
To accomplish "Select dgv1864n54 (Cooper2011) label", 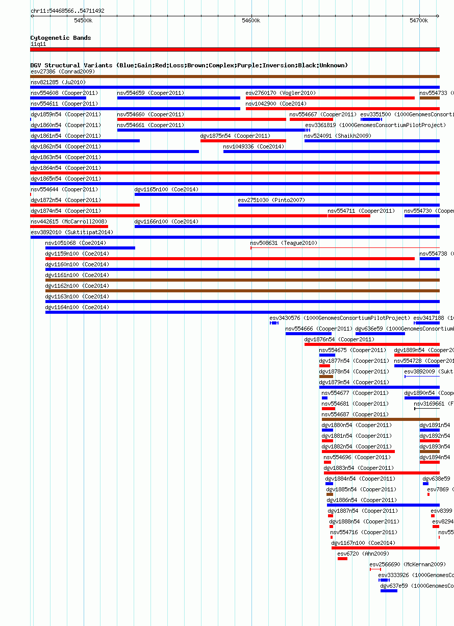I will (66, 168).
